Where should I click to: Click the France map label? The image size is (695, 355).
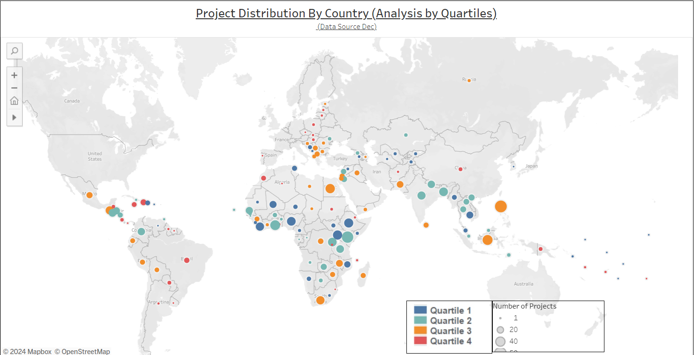coord(282,140)
